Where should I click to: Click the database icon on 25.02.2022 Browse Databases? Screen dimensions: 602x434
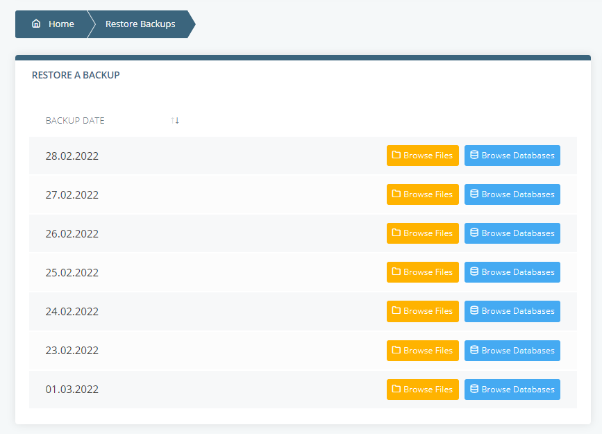(475, 272)
